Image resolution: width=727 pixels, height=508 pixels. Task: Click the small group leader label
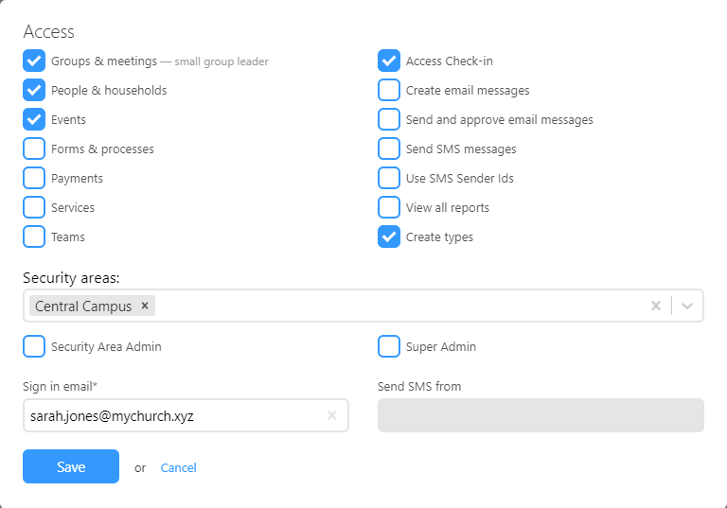(222, 61)
